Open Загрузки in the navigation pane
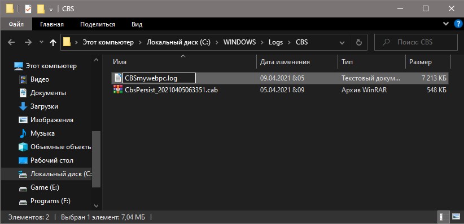 (44, 106)
